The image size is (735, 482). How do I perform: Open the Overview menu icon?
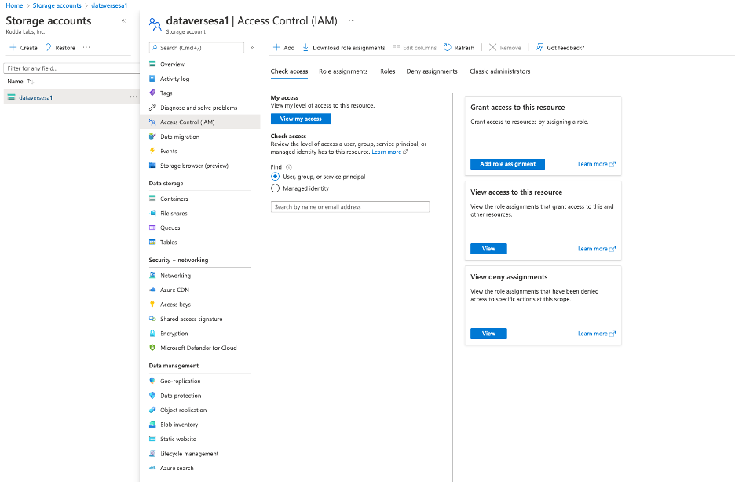pos(152,64)
